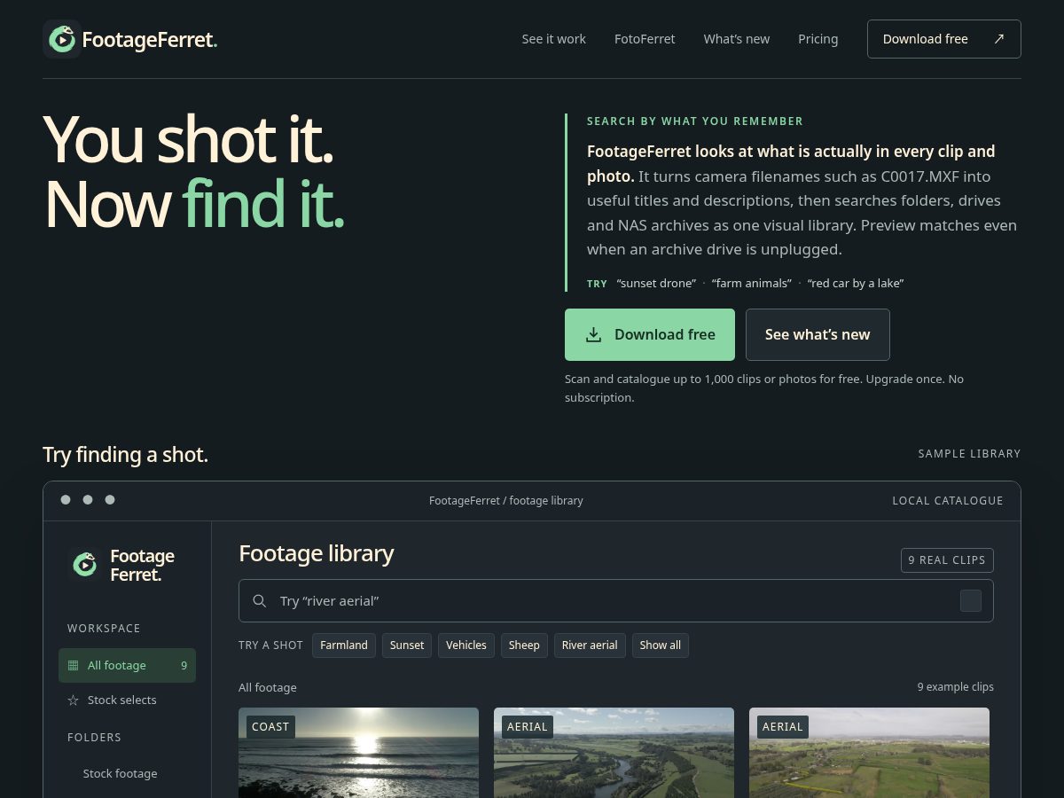Screen dimensions: 1064x798
Task: Open the FotoFerret nav link
Action: 645,39
